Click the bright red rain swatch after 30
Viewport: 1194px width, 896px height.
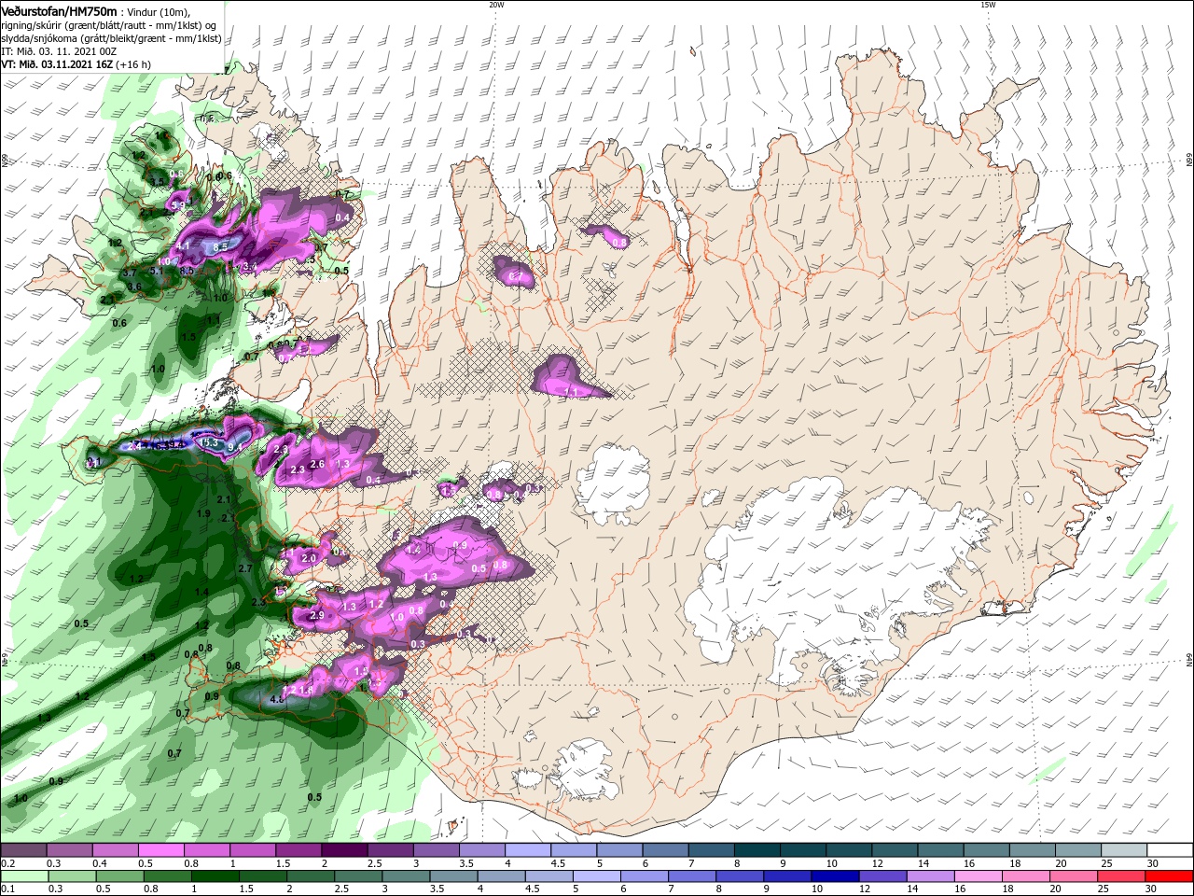pyautogui.click(x=1169, y=876)
